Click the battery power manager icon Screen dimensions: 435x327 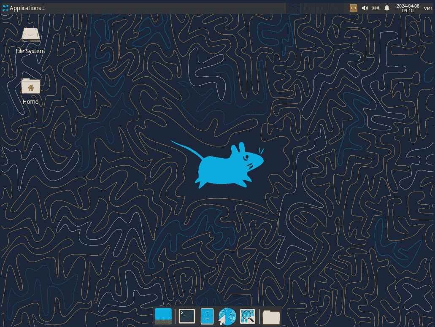click(x=376, y=8)
